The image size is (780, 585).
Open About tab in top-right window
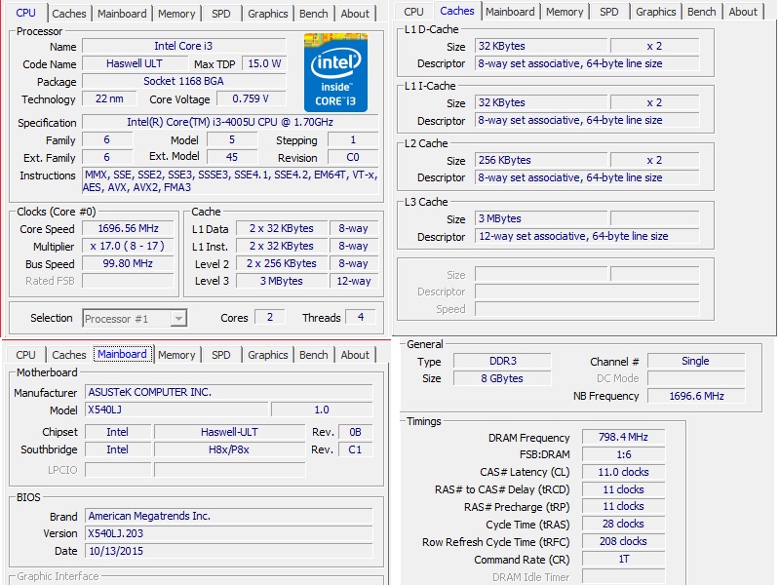(743, 12)
